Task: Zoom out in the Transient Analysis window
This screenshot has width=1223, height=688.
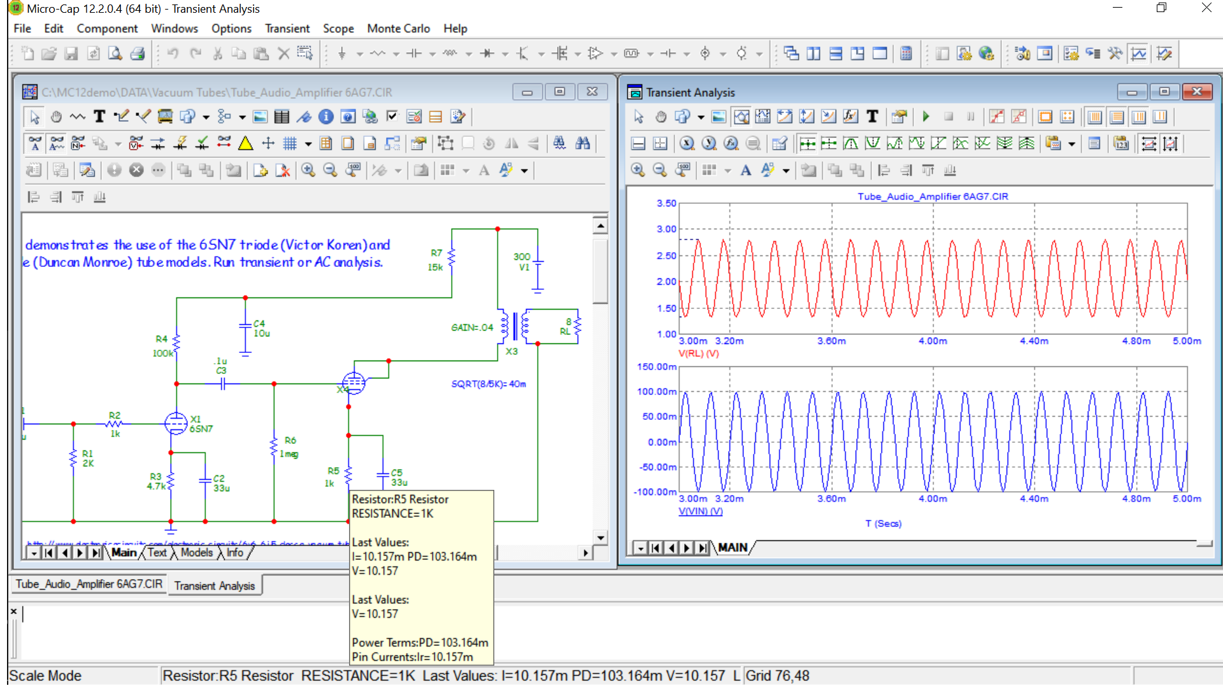Action: [x=660, y=170]
